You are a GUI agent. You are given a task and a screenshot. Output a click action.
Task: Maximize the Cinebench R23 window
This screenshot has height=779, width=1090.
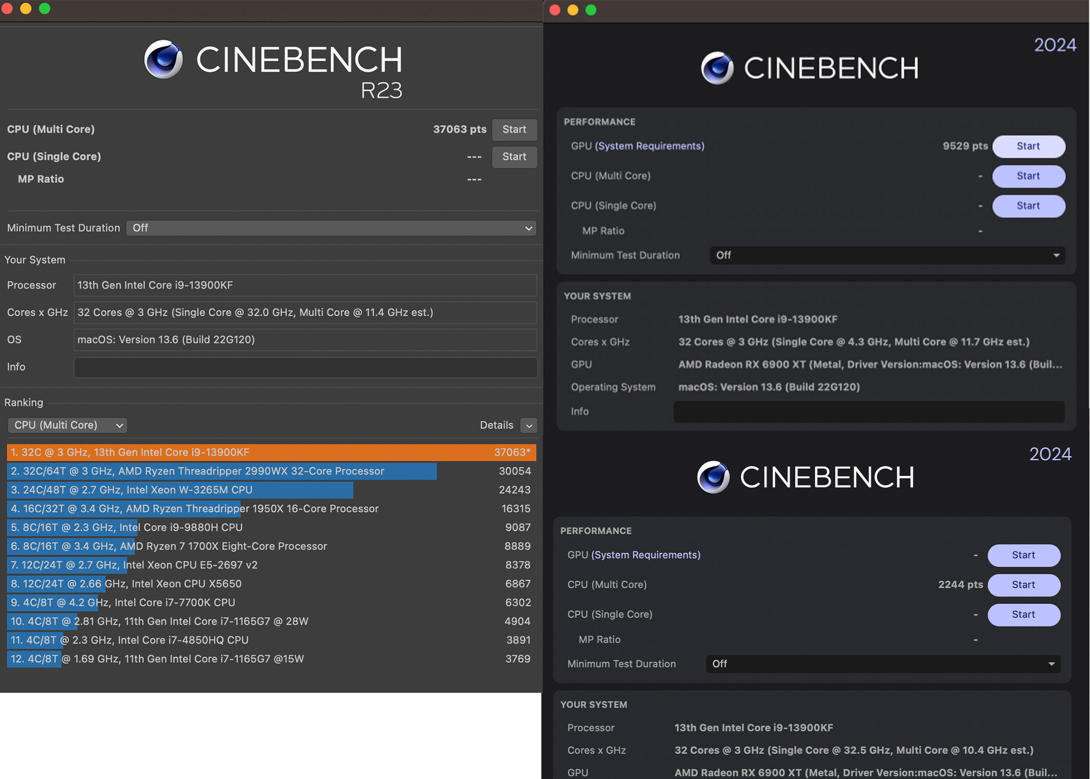pos(45,8)
